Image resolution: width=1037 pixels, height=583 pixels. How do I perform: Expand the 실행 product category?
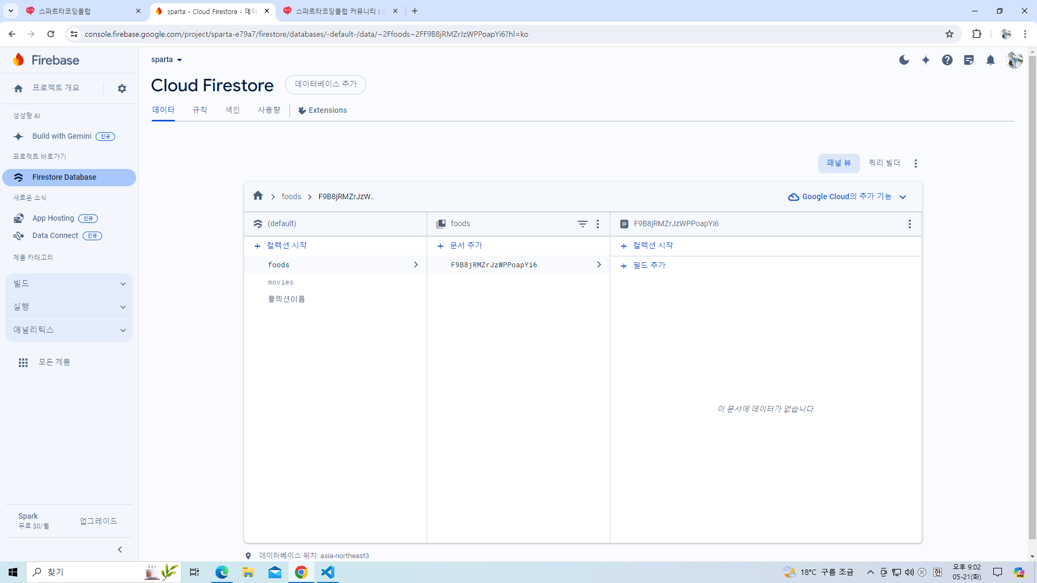pos(69,307)
